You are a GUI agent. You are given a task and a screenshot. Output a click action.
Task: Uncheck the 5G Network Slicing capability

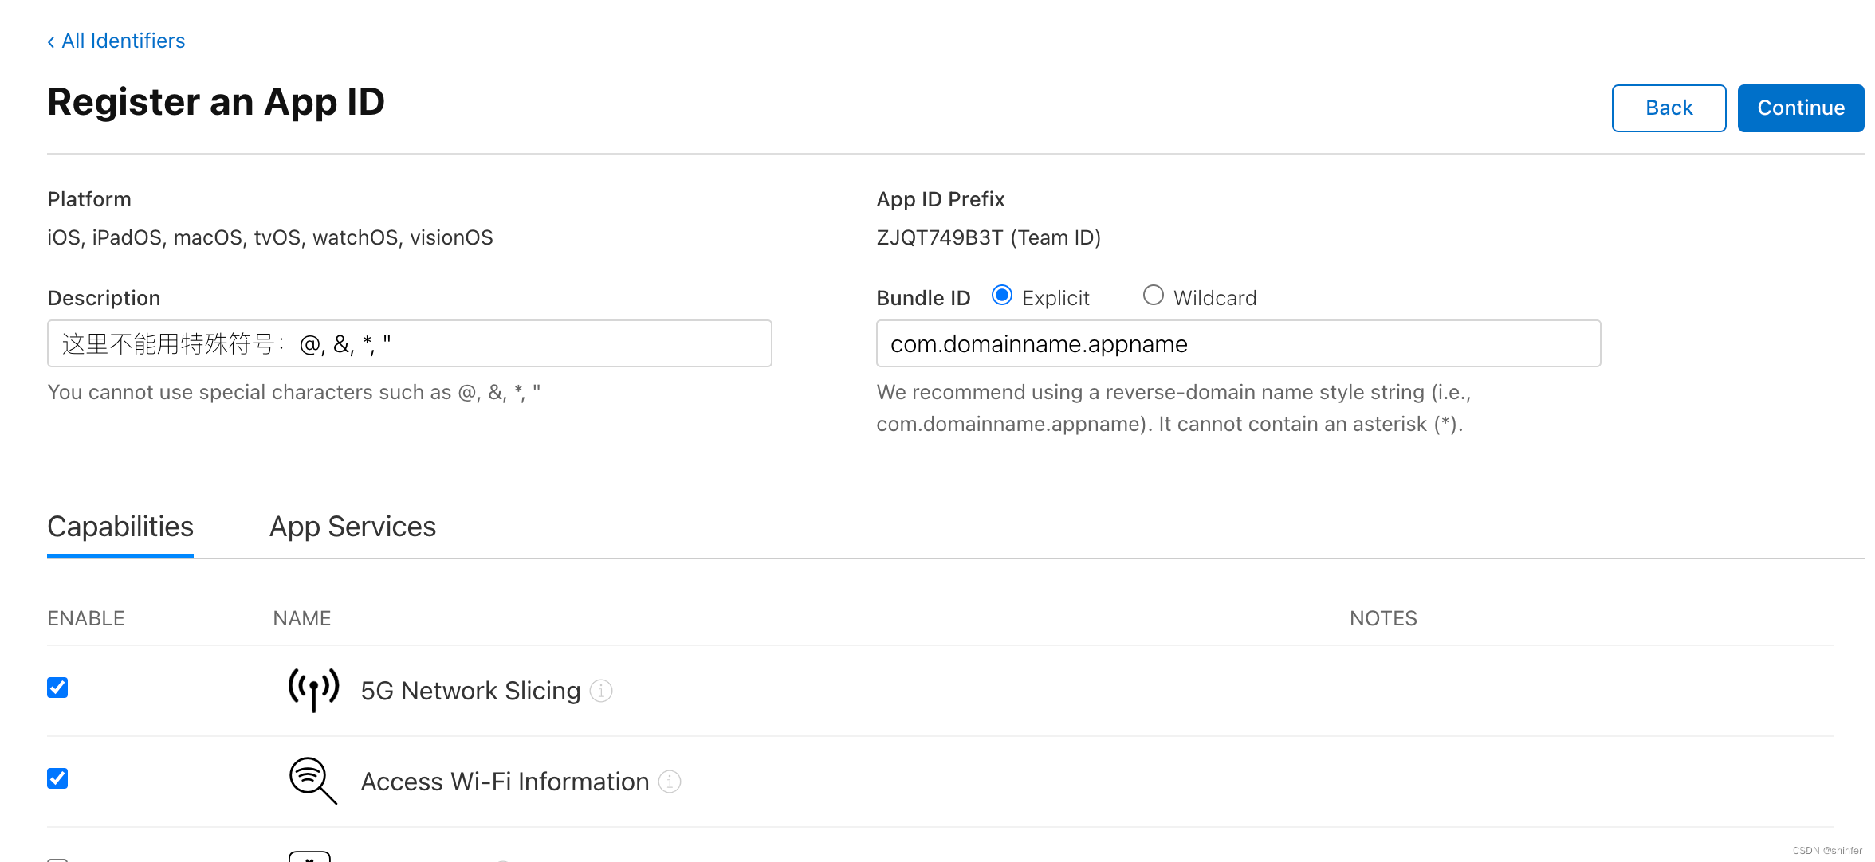(x=57, y=688)
